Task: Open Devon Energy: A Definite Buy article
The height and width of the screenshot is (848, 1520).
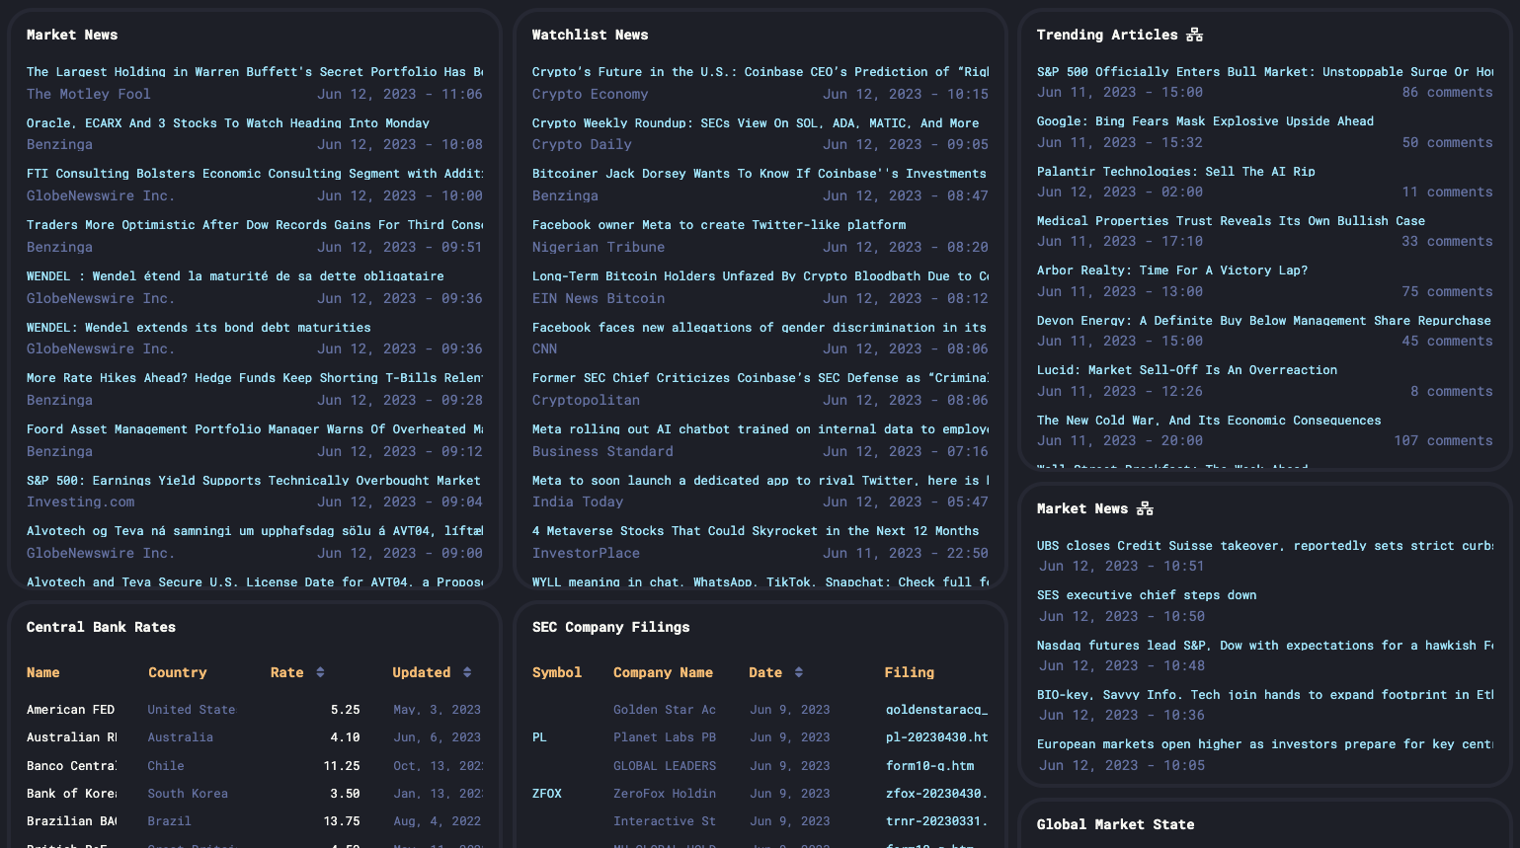Action: [1264, 321]
